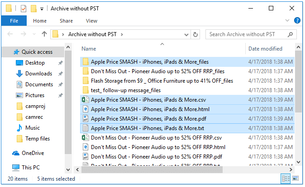Select Apple Price SMASH .pdf file

tap(187, 119)
